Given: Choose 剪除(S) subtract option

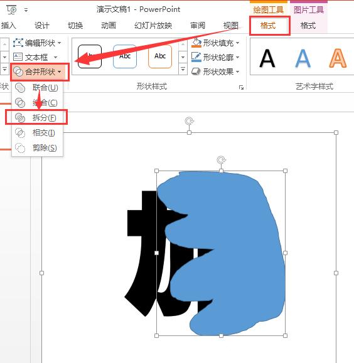Looking at the screenshot, I should (37, 148).
